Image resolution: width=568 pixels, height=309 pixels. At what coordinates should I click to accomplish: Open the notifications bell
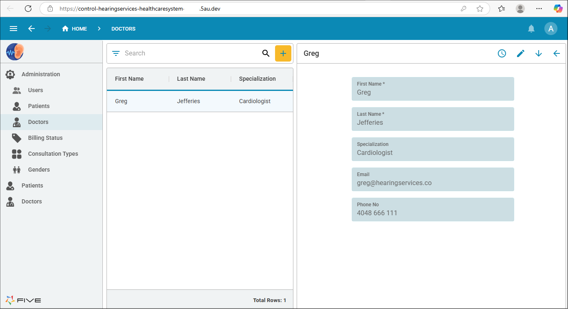coord(531,29)
